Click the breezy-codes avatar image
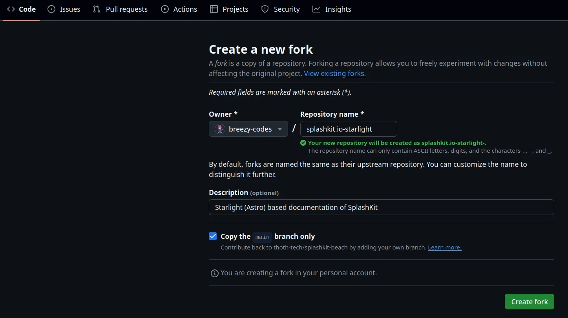568x318 pixels. click(219, 129)
